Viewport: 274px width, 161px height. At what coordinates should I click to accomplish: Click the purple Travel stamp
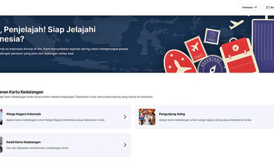(x=212, y=37)
